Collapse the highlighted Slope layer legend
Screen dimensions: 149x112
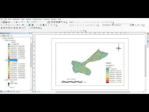point(5,60)
